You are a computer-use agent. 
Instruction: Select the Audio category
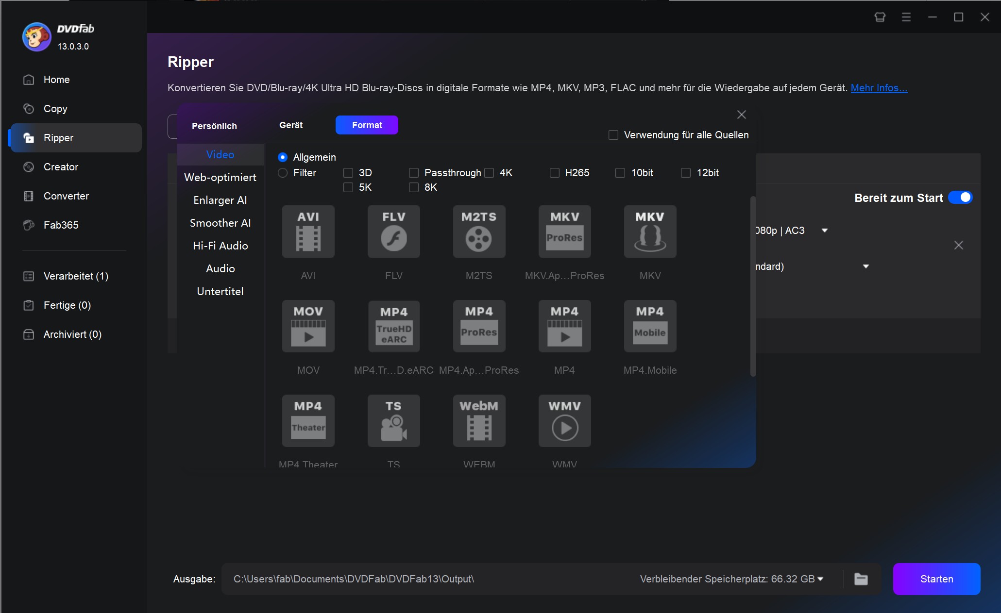[220, 268]
